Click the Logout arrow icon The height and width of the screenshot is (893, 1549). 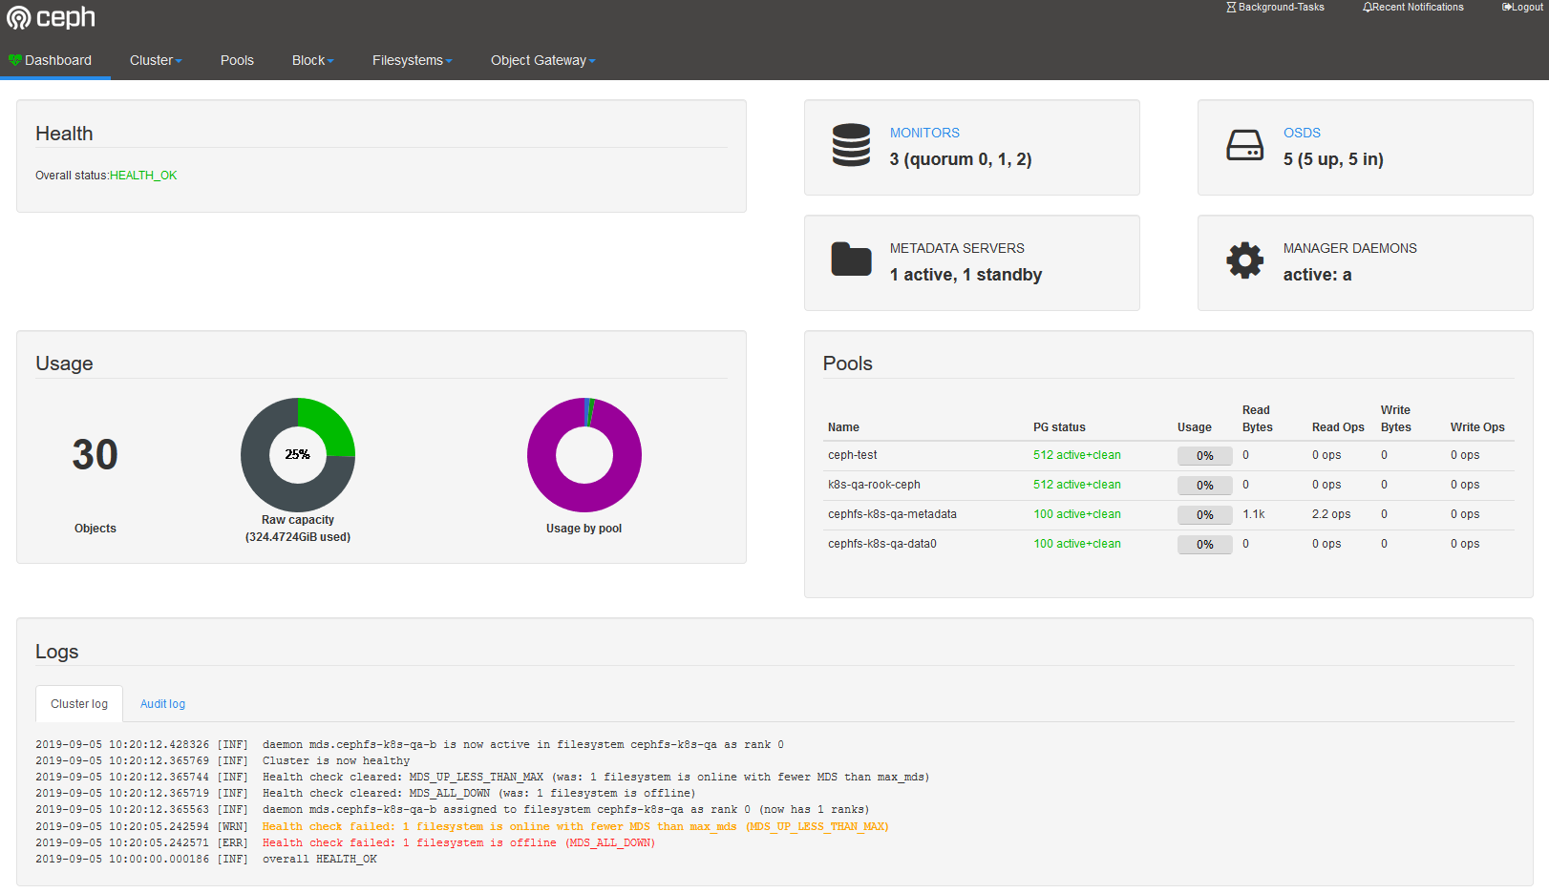tap(1506, 7)
